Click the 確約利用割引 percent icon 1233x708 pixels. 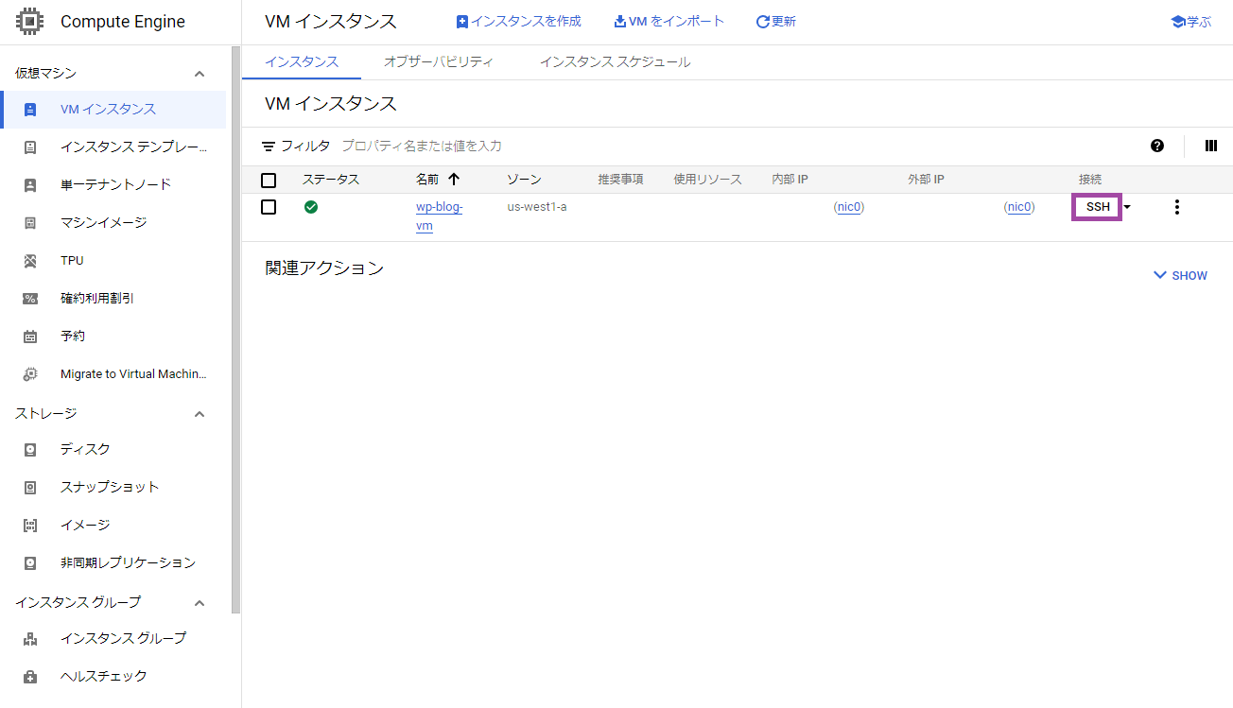(x=30, y=299)
